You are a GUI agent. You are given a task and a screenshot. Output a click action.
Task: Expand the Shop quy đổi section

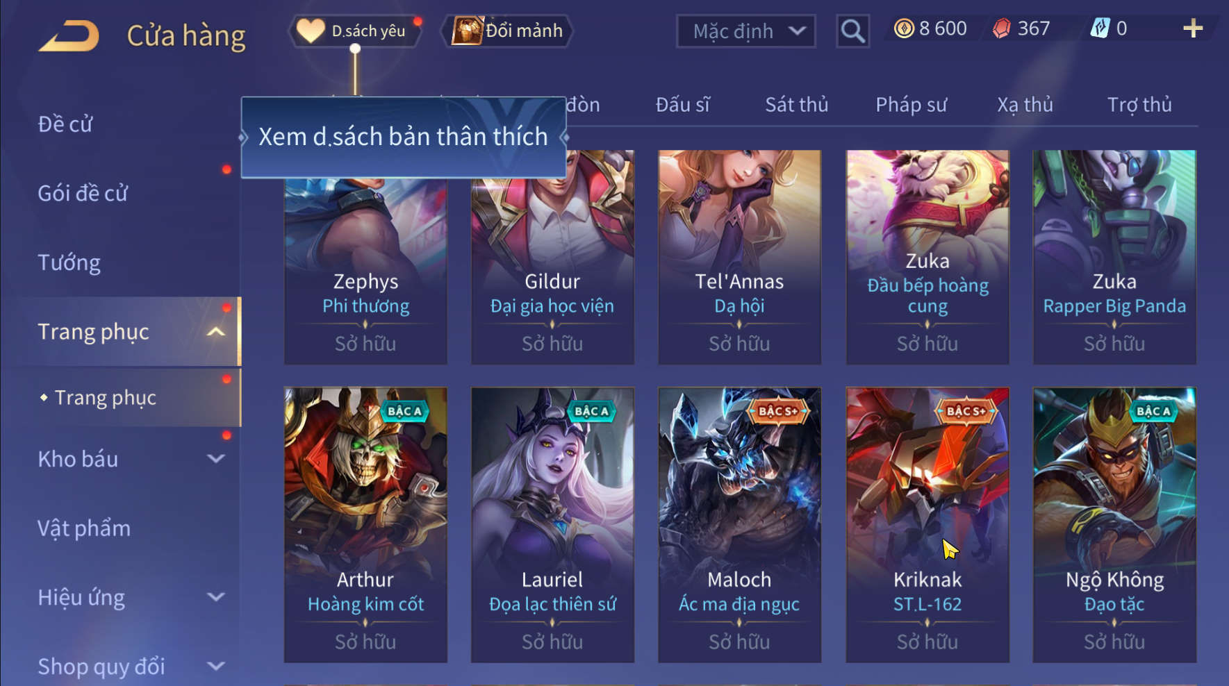pos(216,666)
